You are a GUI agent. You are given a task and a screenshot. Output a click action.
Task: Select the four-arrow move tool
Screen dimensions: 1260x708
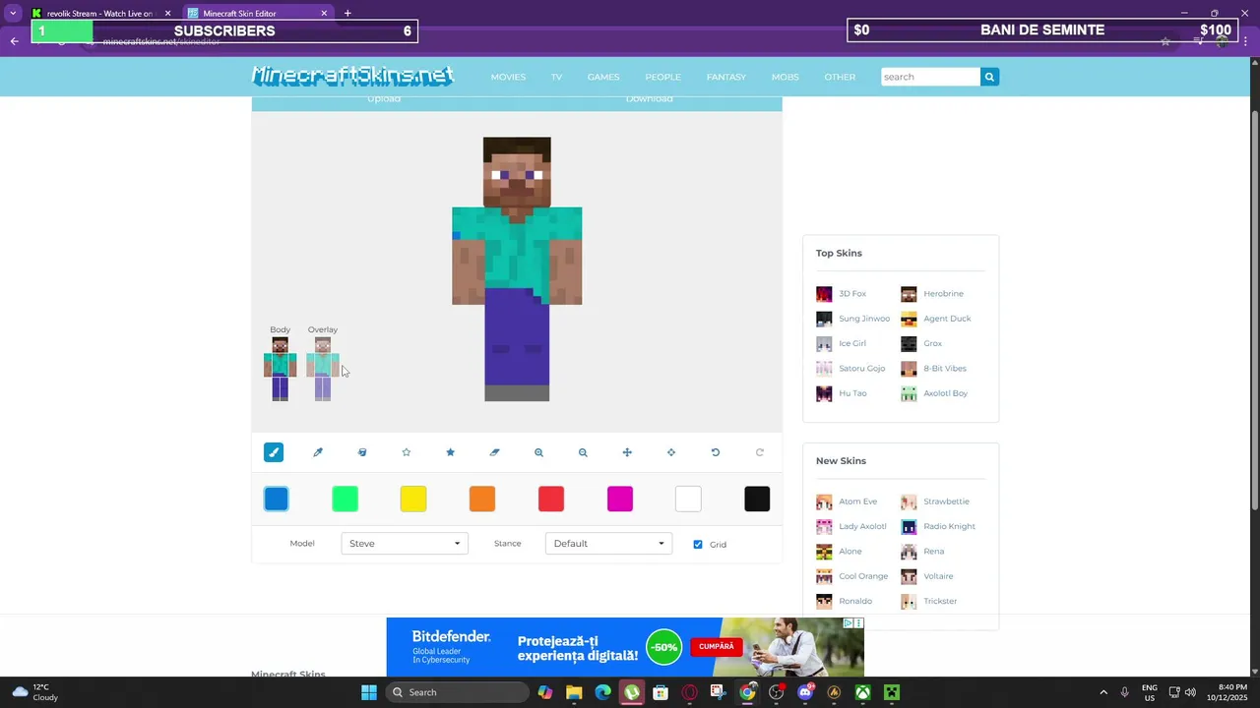tap(627, 452)
